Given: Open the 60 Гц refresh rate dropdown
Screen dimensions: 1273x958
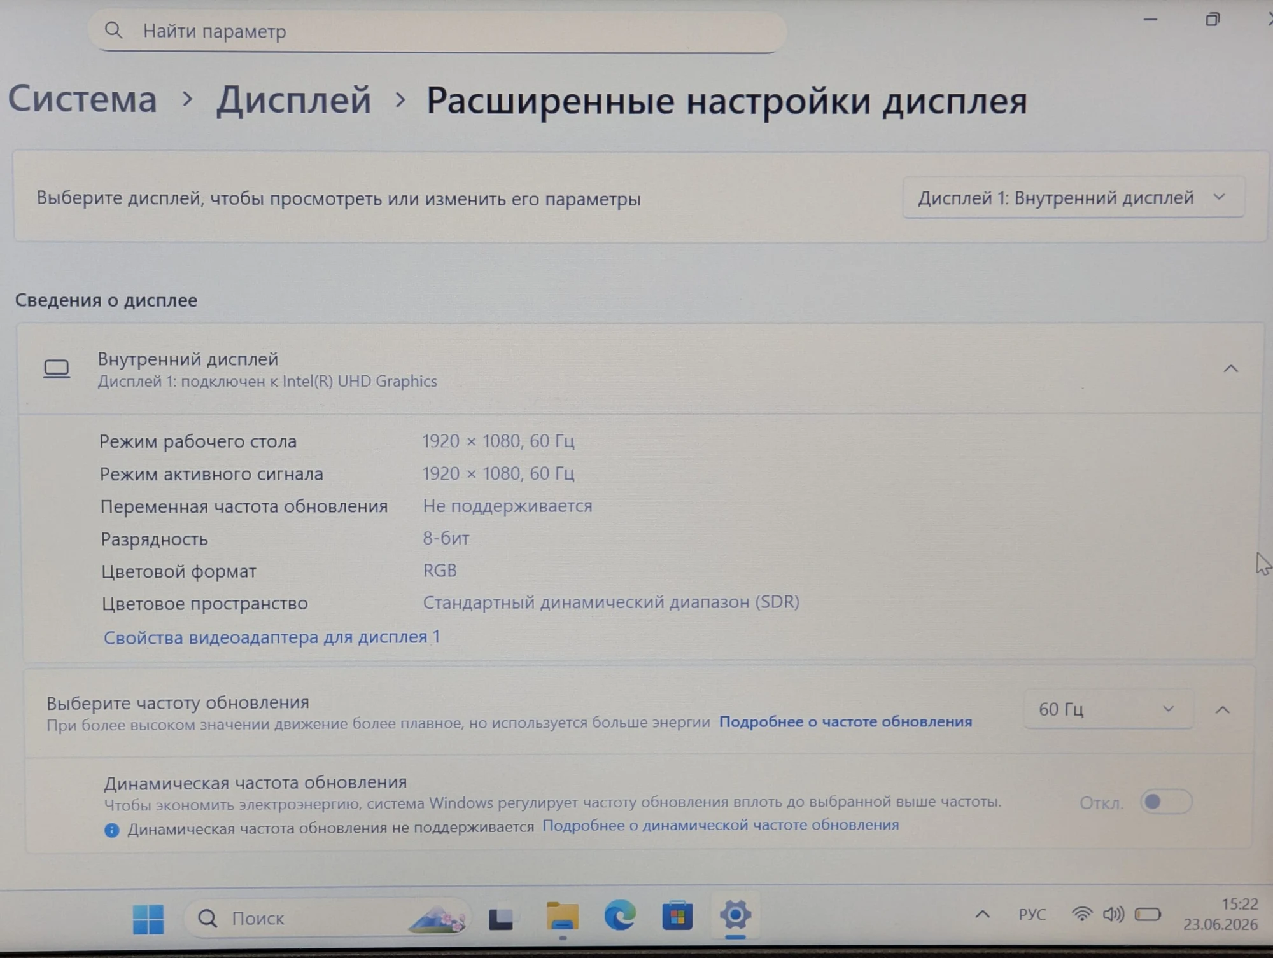Looking at the screenshot, I should (x=1108, y=709).
